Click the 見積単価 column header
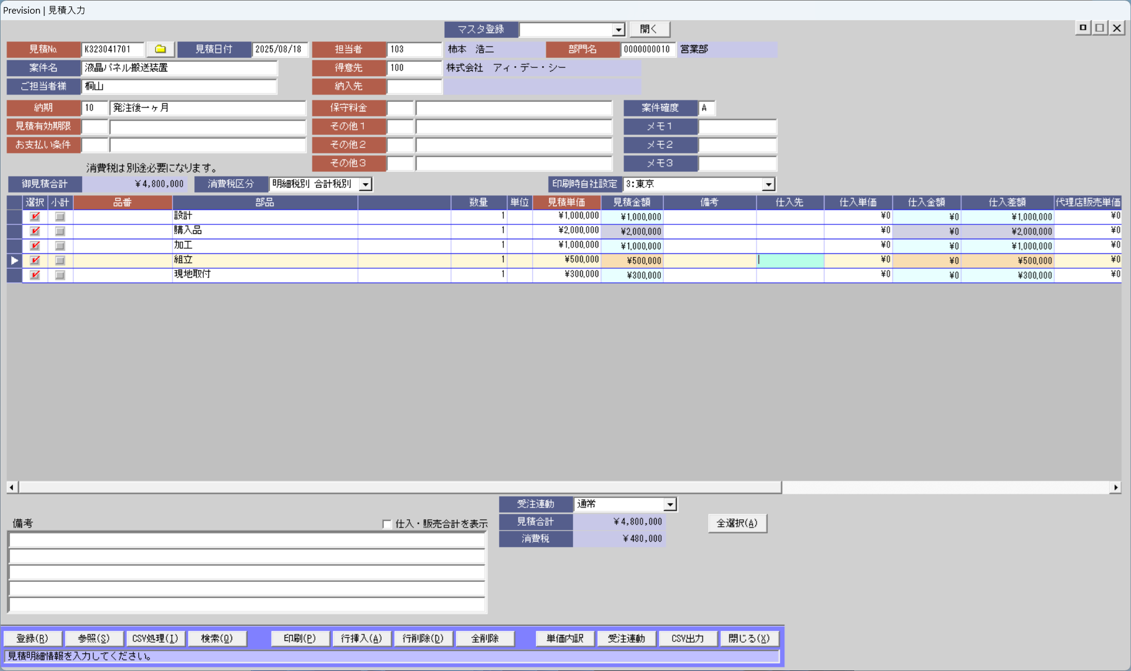Viewport: 1131px width, 671px height. tap(566, 203)
